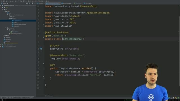Collapse the quarkus-playground project root
Screen dimensions: 180x101
tap(1, 6)
